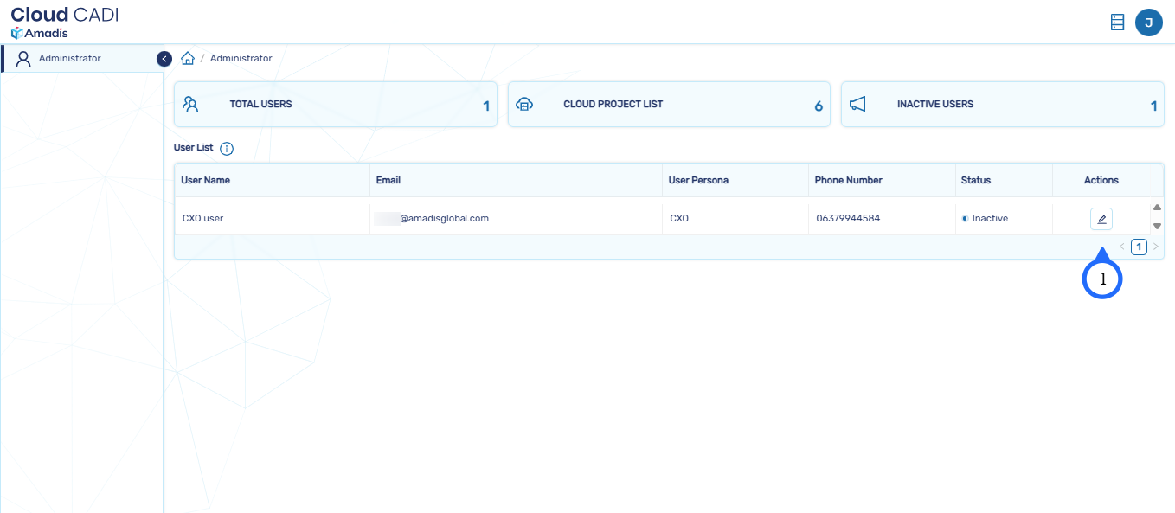Click the User List info icon

click(x=227, y=149)
